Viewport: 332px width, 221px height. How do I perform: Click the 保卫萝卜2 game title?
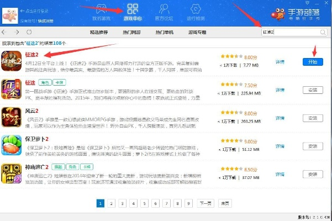pos(37,139)
